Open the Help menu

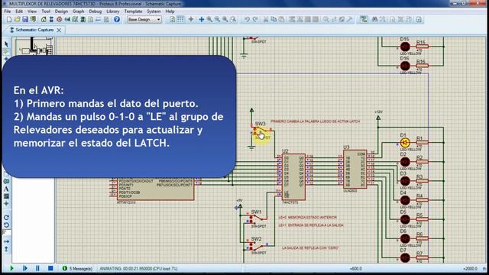click(x=170, y=11)
